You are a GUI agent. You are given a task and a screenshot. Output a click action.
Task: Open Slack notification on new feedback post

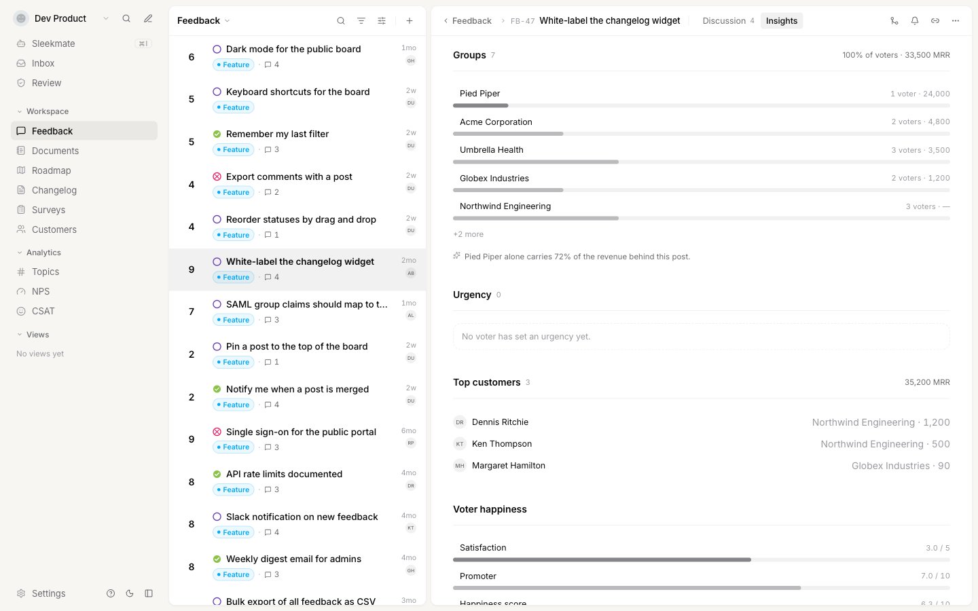point(297,524)
